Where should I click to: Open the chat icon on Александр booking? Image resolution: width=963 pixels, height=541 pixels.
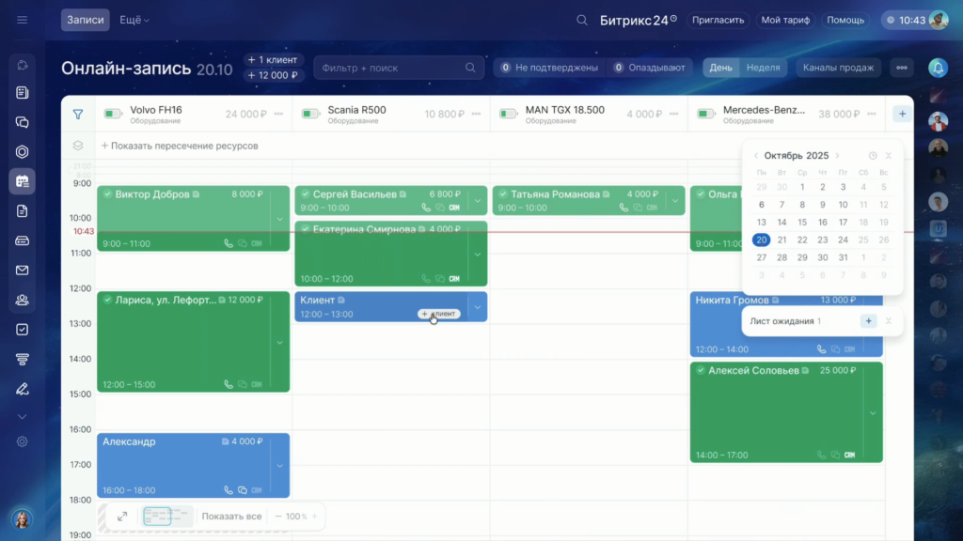[x=242, y=490]
